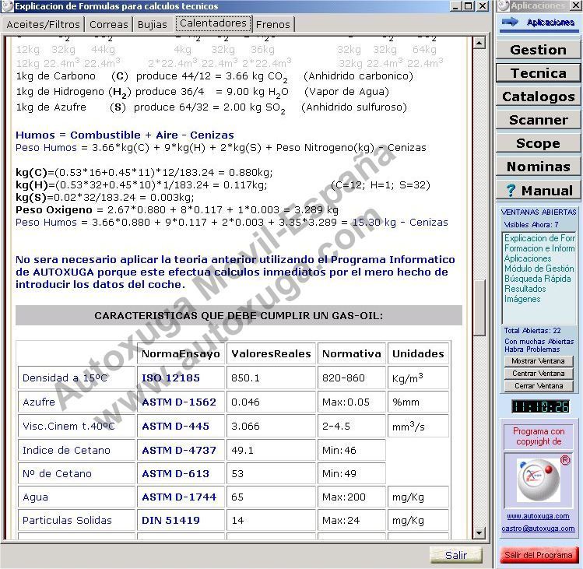Click the Aplicaciones panel title bar icon
The height and width of the screenshot is (569, 583).
coord(504,6)
